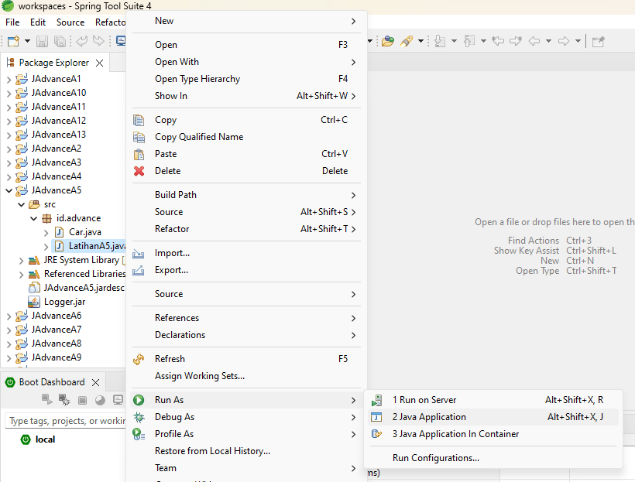
Task: Click the Redo toolbar arrow icon
Action: (98, 41)
